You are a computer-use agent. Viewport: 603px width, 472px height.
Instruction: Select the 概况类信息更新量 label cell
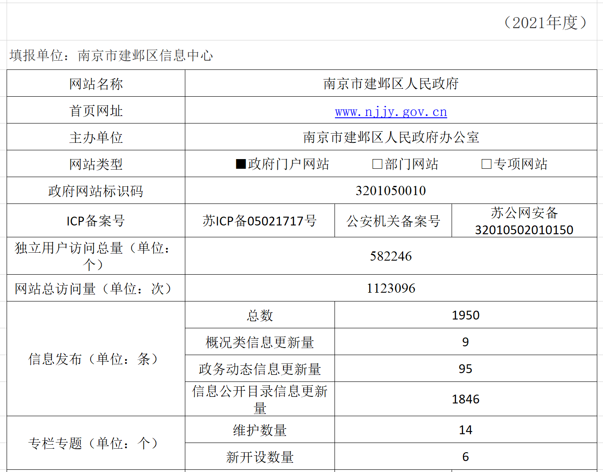click(260, 342)
